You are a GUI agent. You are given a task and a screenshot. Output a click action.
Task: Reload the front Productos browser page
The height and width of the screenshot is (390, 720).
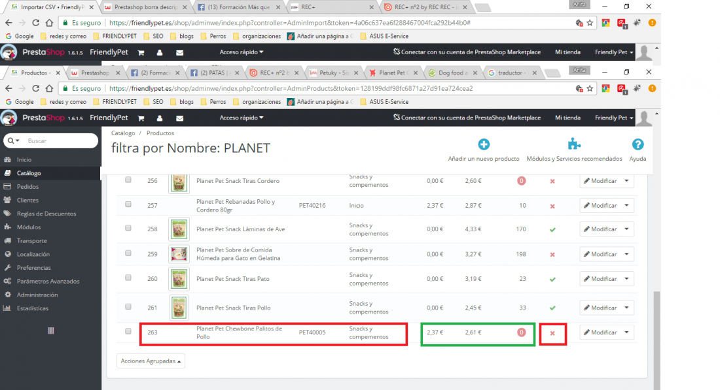click(35, 88)
